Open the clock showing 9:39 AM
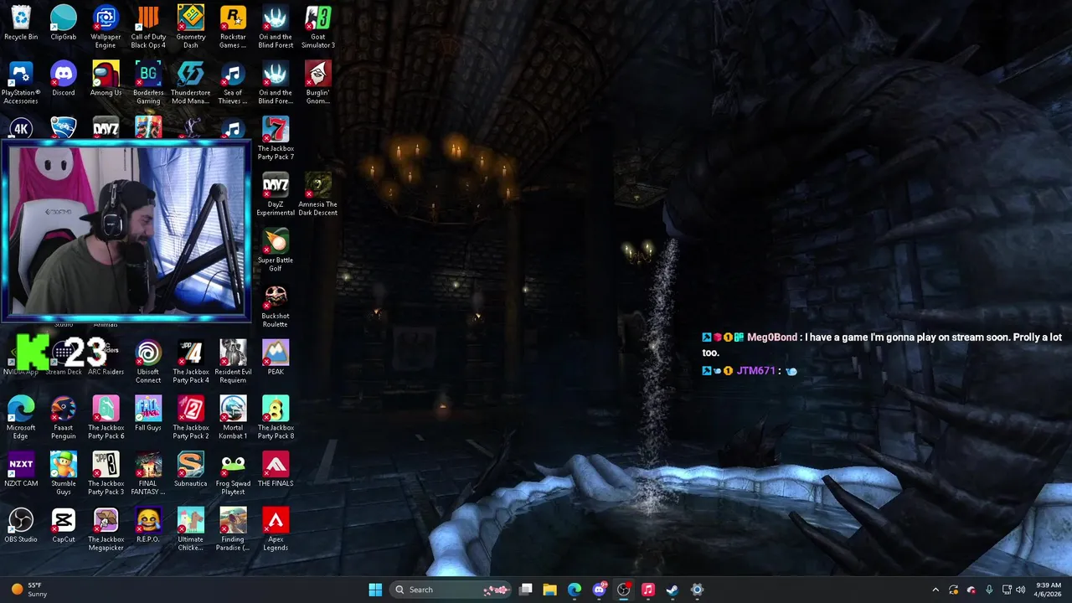 [x=1049, y=590]
